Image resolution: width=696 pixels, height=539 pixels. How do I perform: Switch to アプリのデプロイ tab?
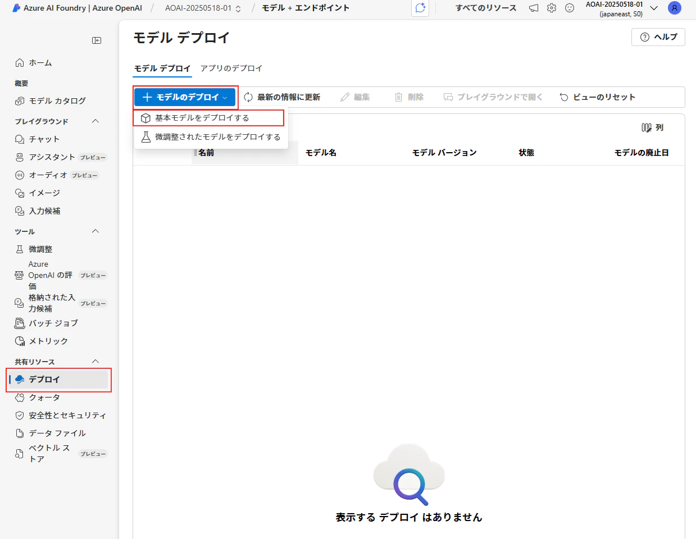click(x=231, y=68)
